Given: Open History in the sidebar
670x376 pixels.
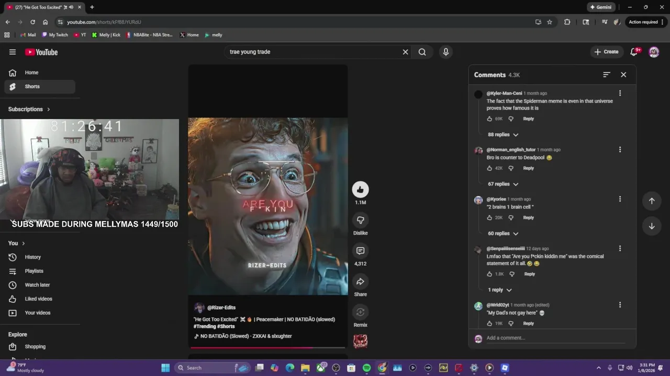Looking at the screenshot, I should [x=40, y=257].
